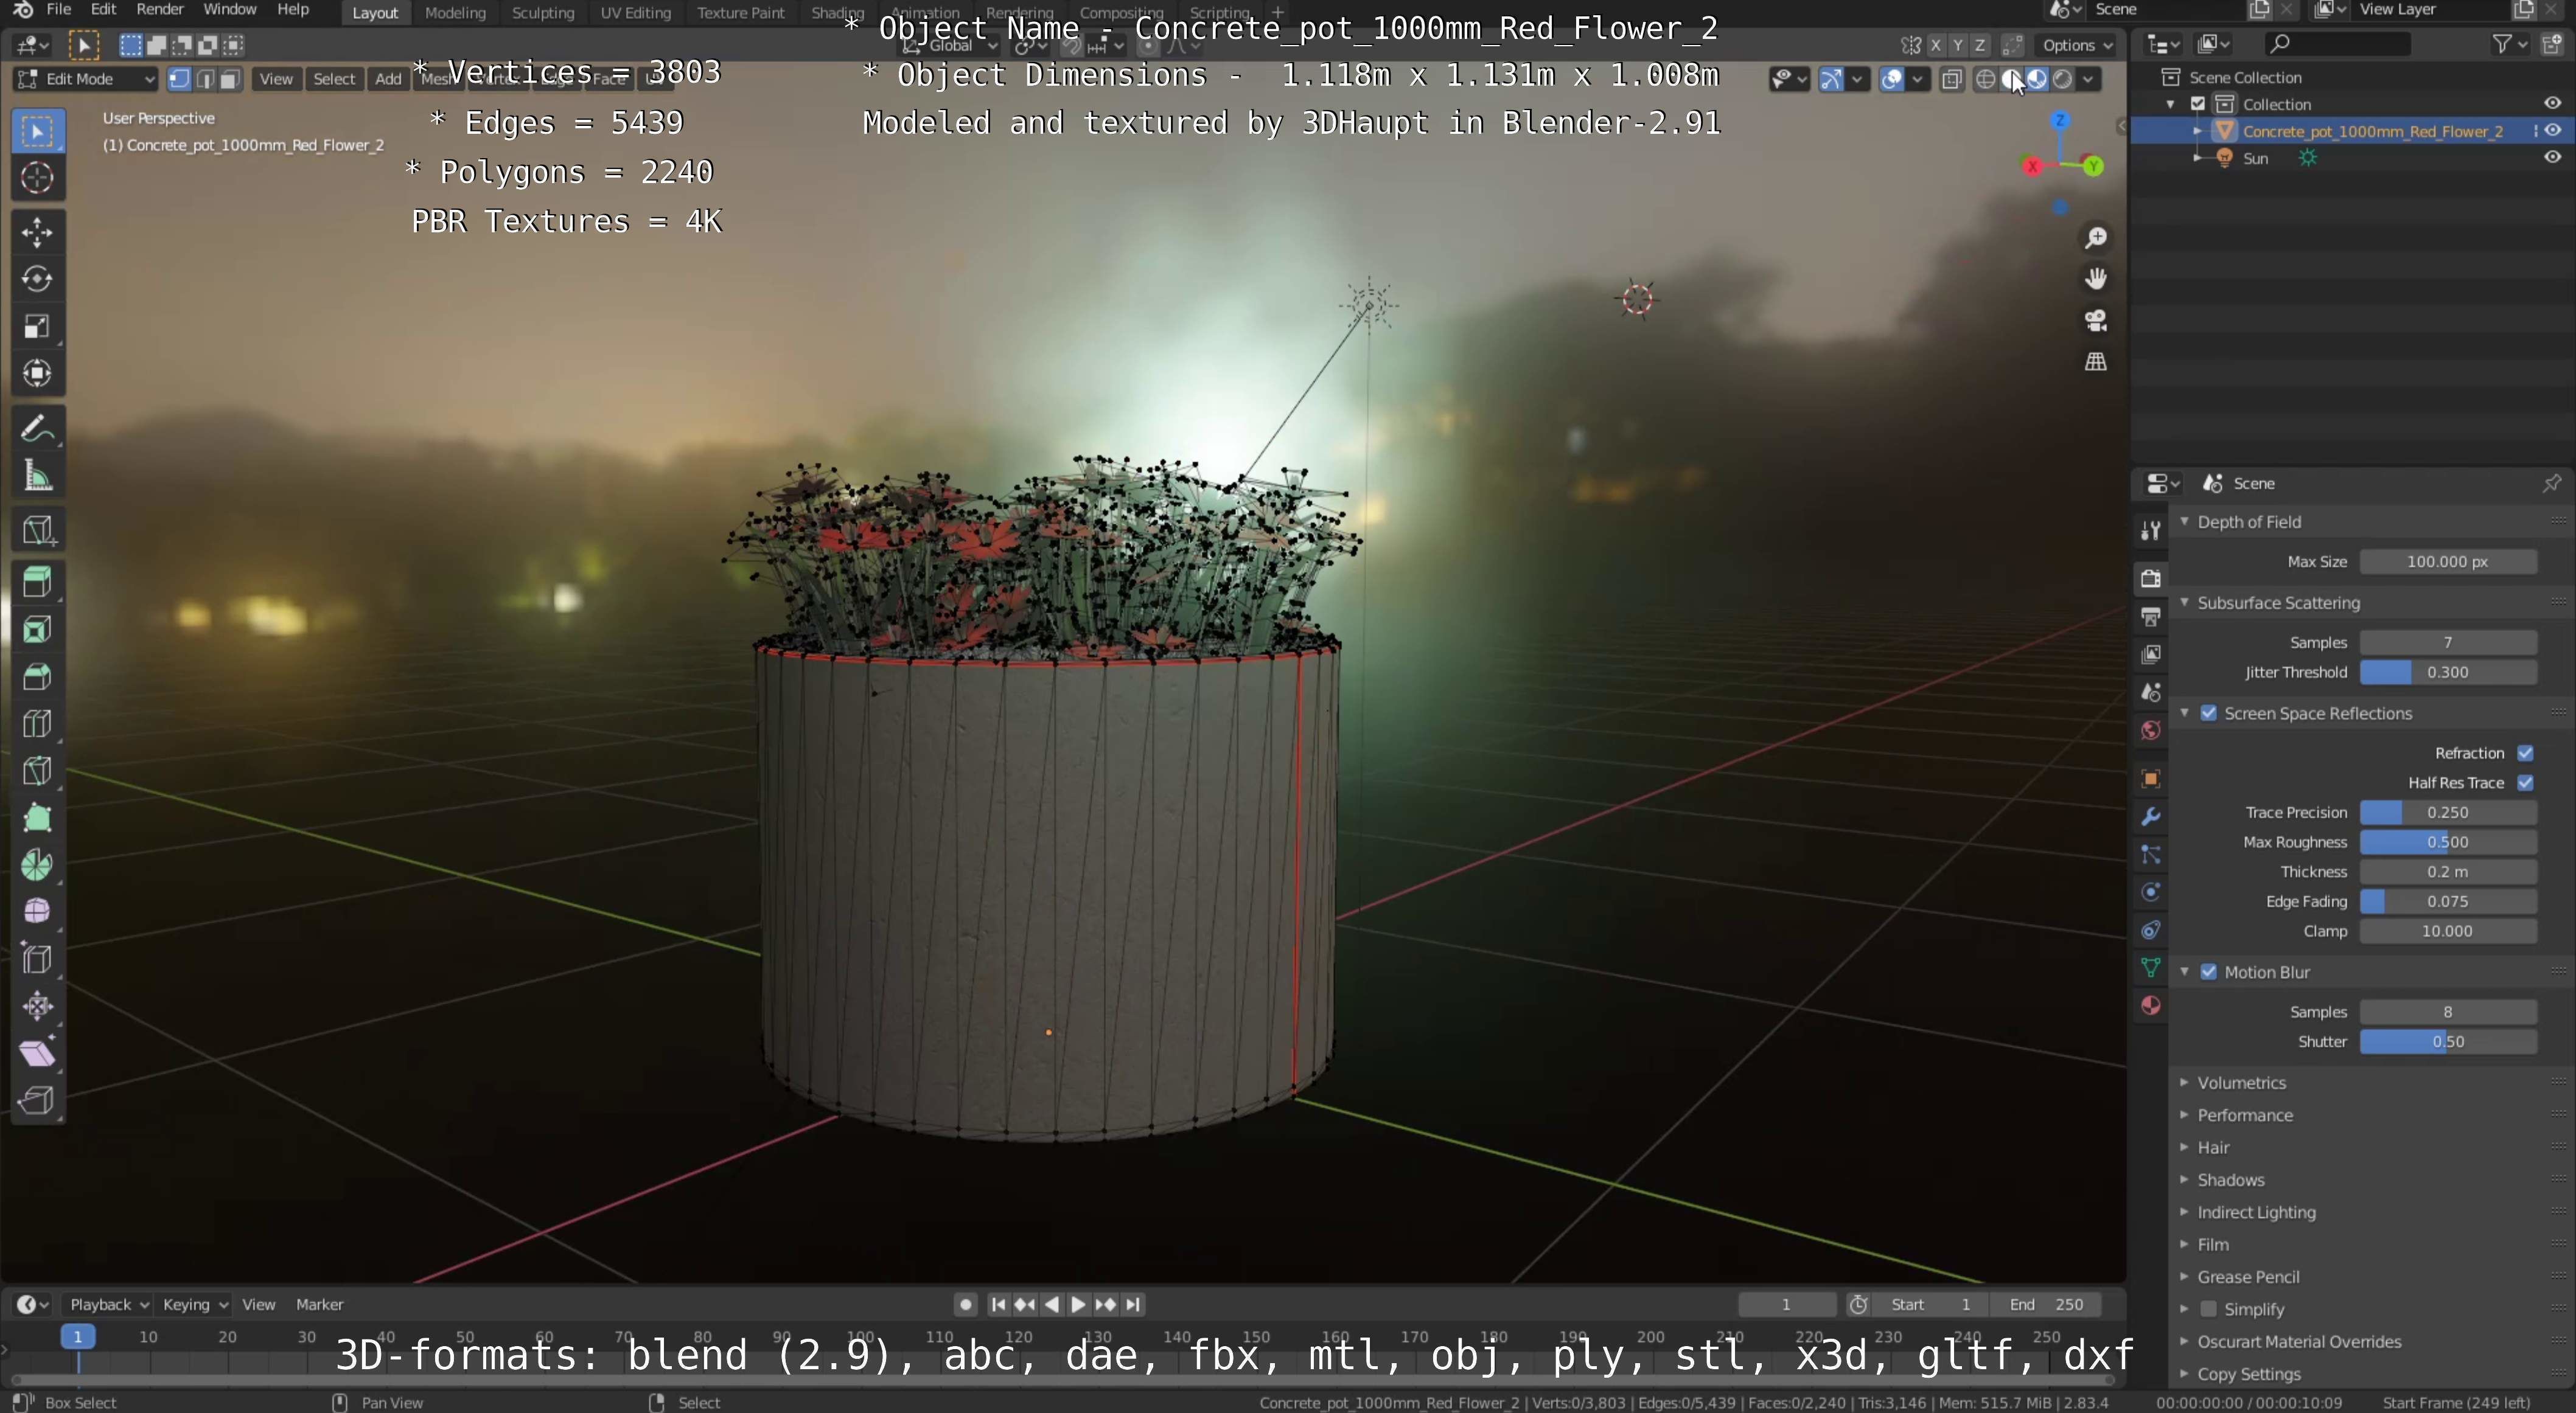This screenshot has width=2576, height=1413.
Task: Open the Window menu
Action: click(x=229, y=9)
